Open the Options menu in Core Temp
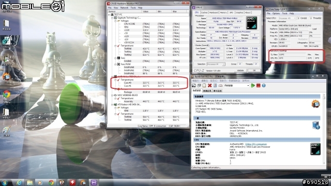This screenshot has height=186, width=331. tap(276, 13)
